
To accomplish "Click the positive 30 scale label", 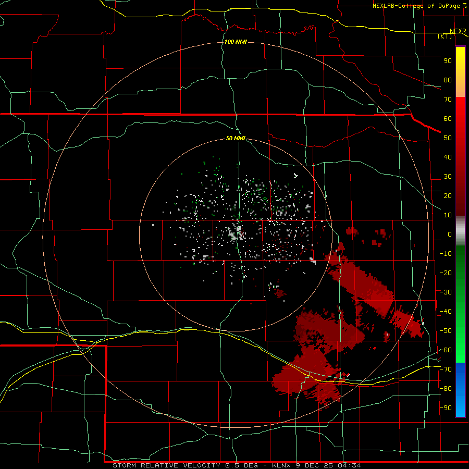I will 448,177.
